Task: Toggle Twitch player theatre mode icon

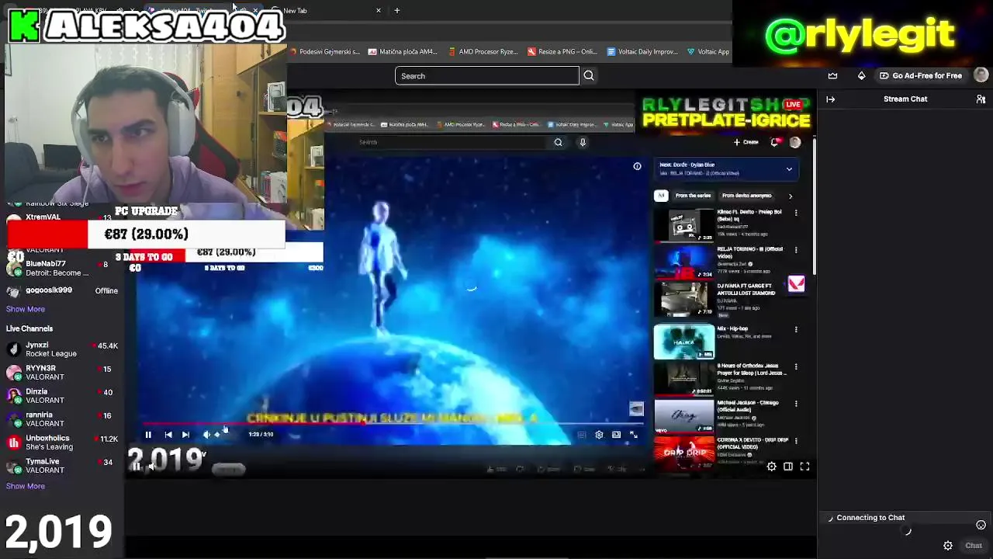Action: click(x=788, y=467)
